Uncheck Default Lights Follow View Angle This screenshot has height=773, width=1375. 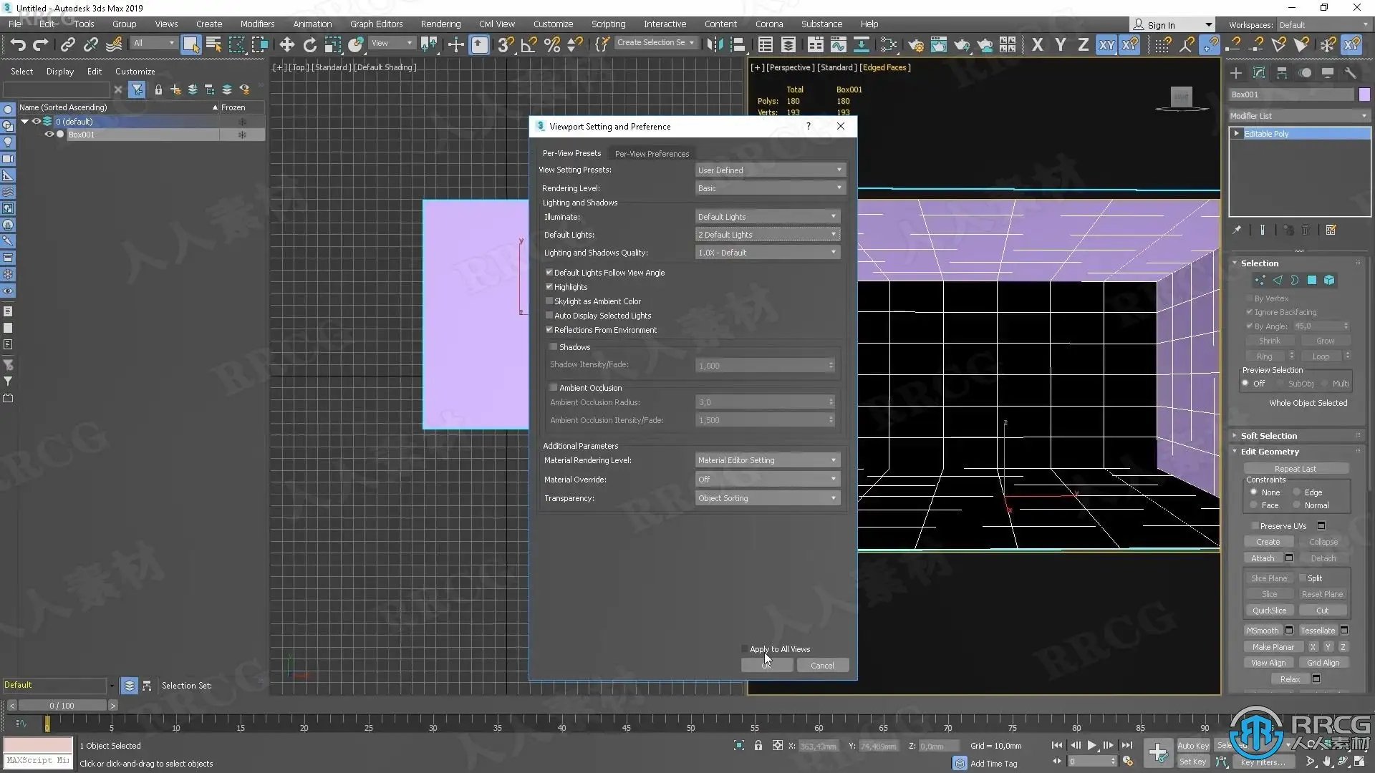(549, 273)
